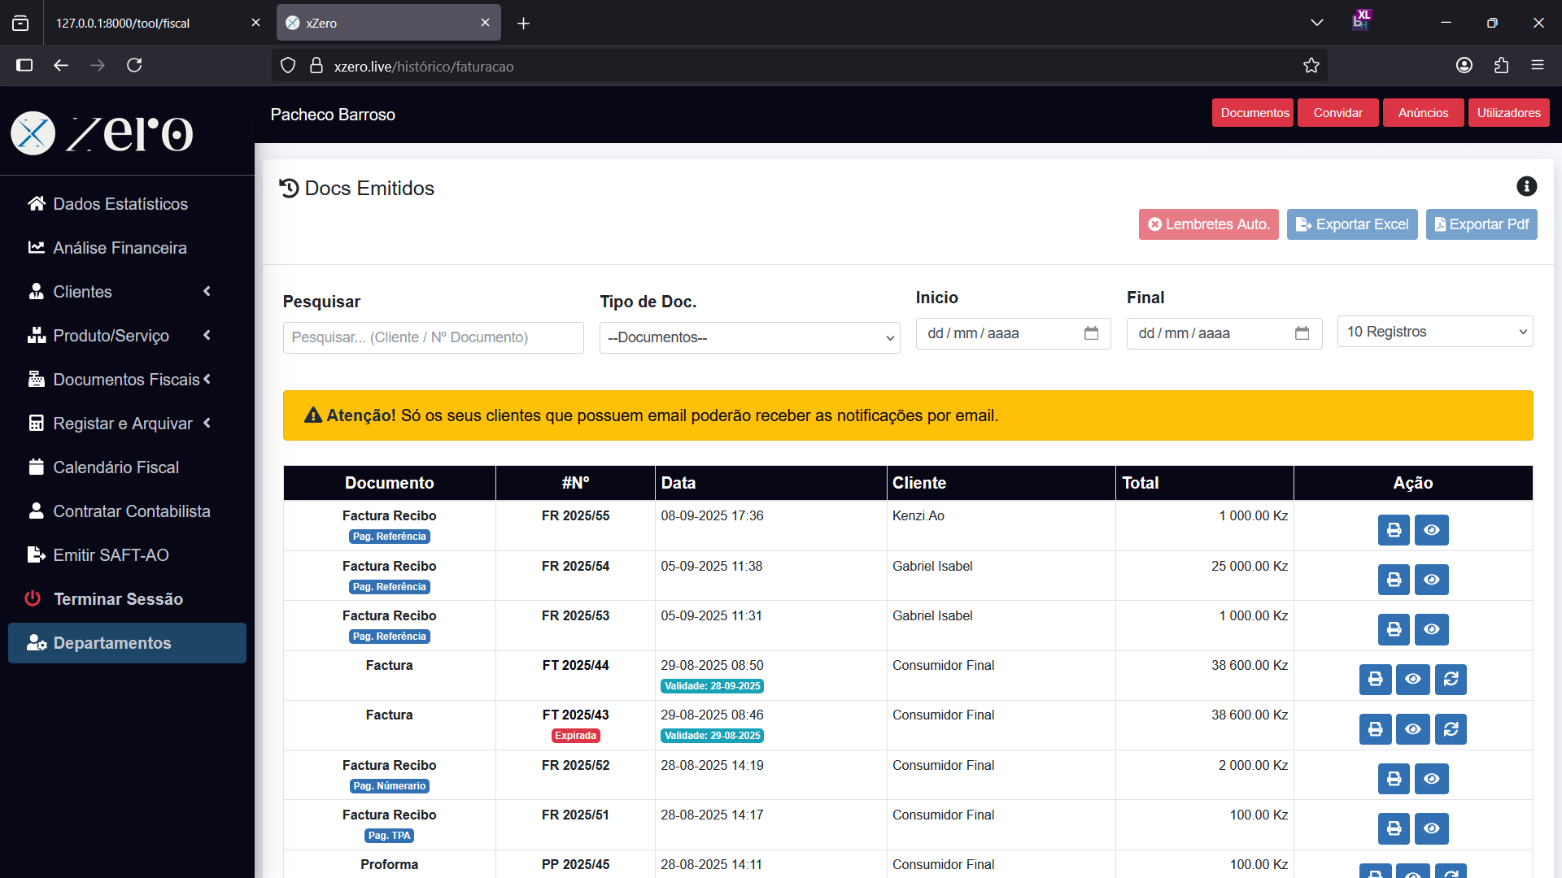The width and height of the screenshot is (1562, 878).
Task: Click refresh icon for FT 2025/44
Action: [1451, 680]
